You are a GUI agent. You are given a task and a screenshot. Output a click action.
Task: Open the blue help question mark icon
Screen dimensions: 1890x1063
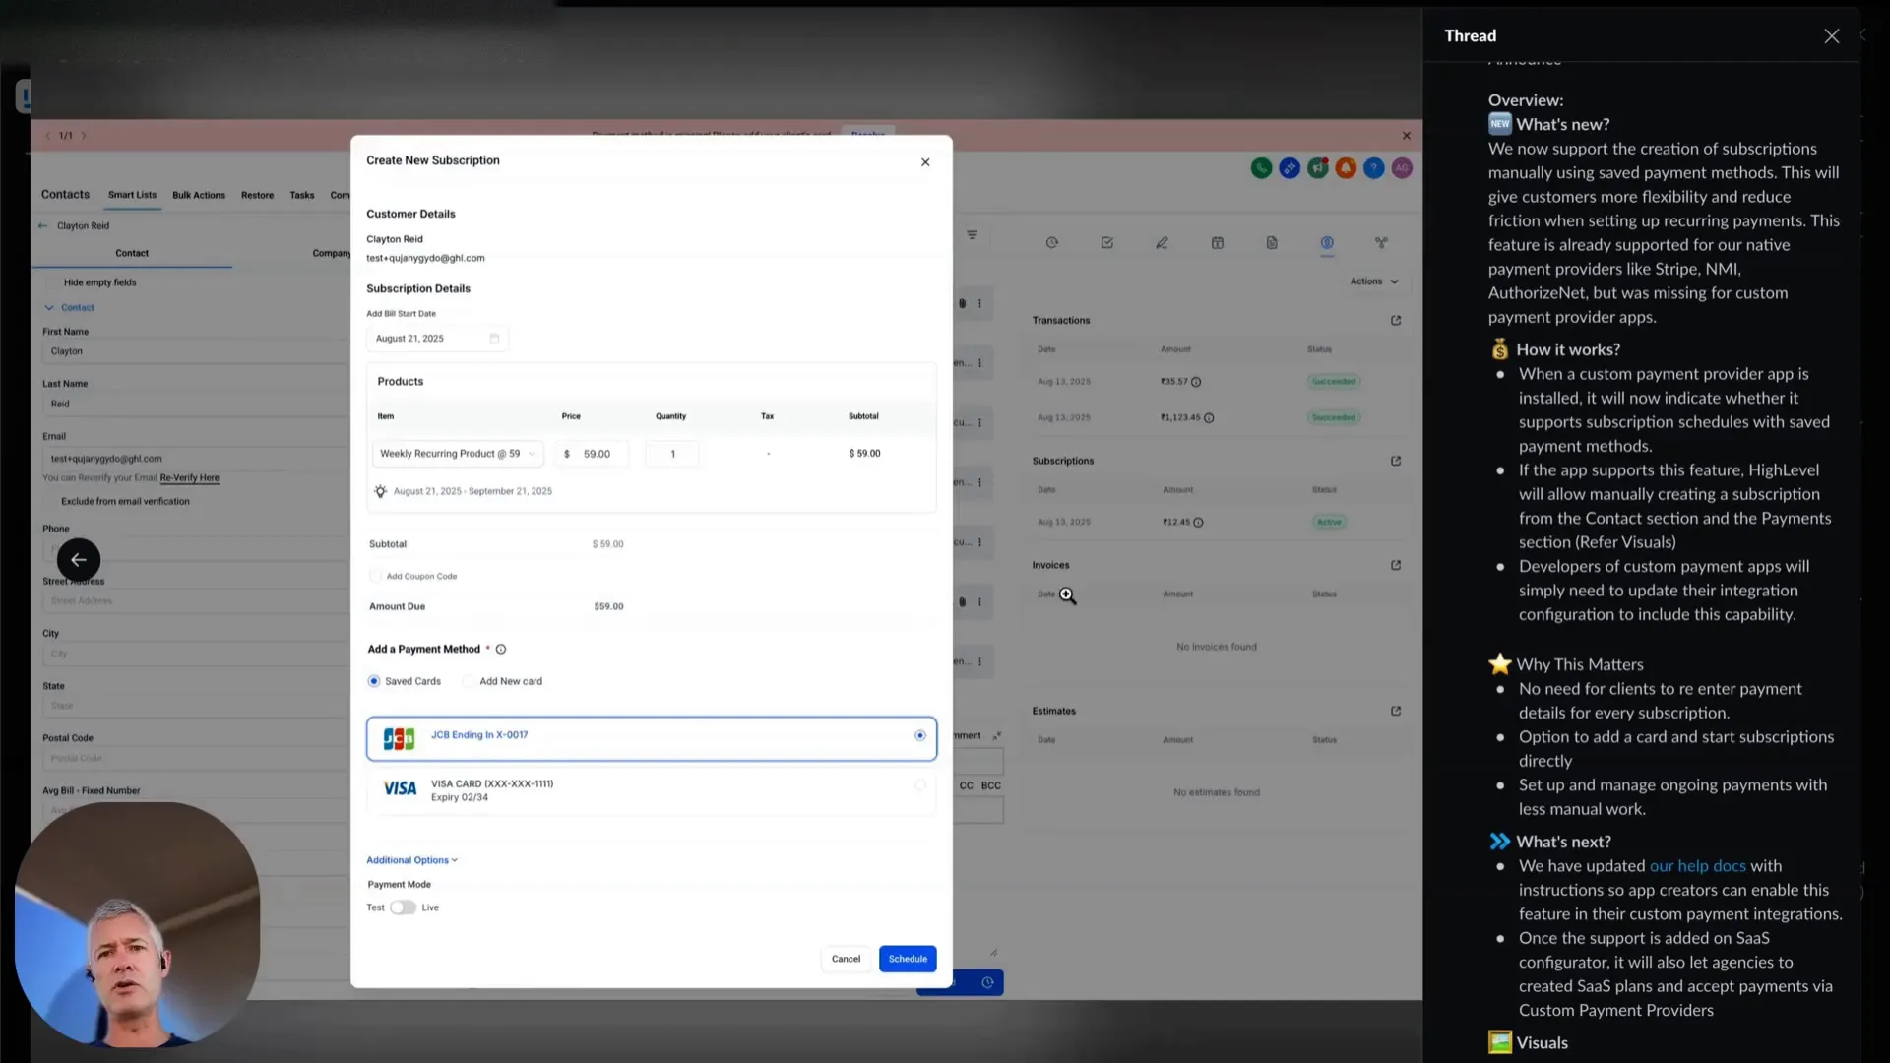1374,168
